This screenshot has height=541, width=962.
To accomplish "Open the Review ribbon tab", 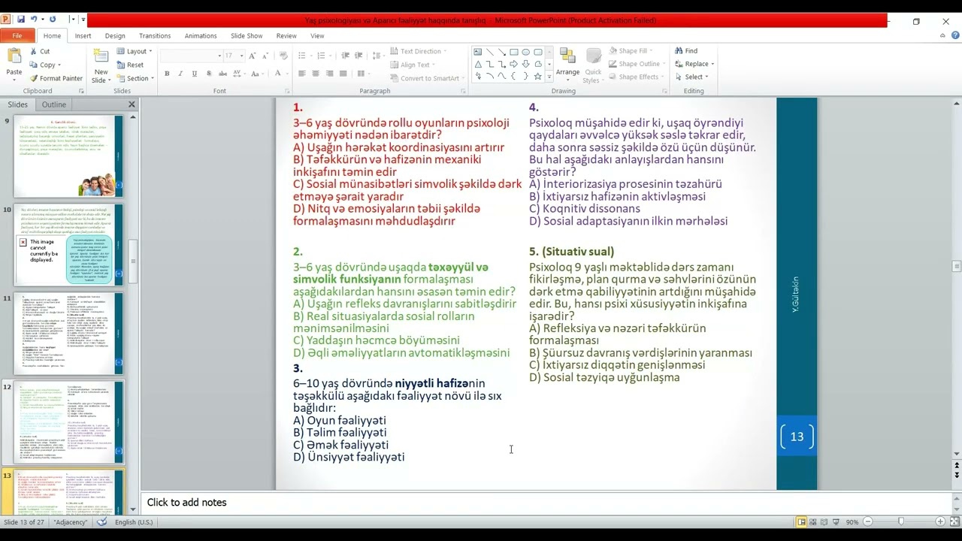I will (286, 35).
